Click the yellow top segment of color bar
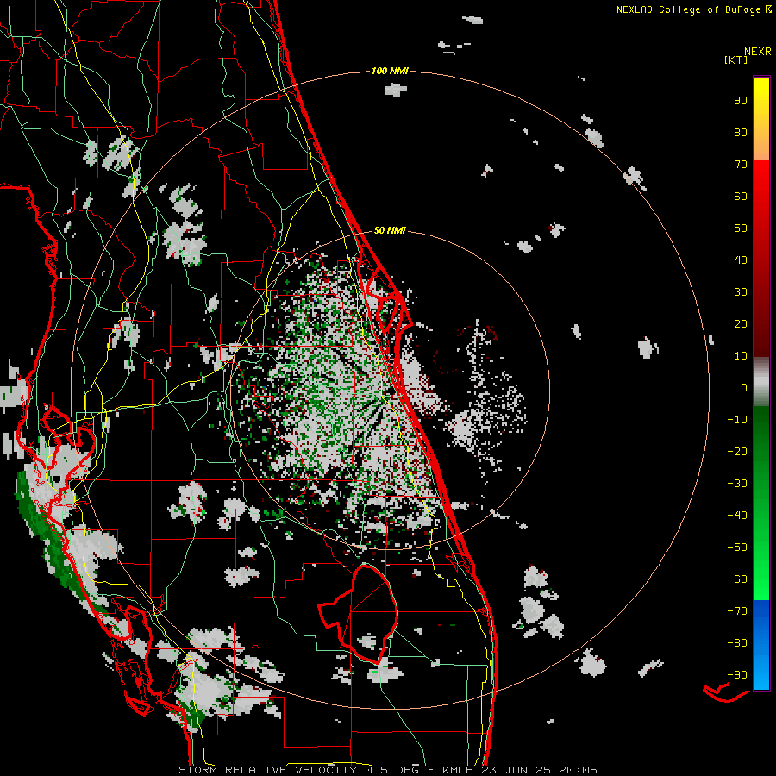 click(x=761, y=119)
